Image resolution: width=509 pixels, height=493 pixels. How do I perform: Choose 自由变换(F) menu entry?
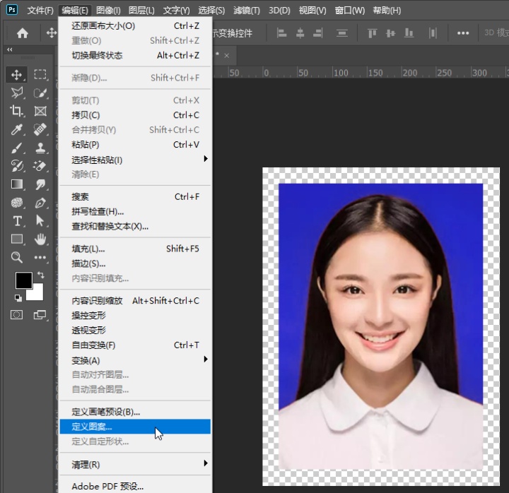pos(135,345)
